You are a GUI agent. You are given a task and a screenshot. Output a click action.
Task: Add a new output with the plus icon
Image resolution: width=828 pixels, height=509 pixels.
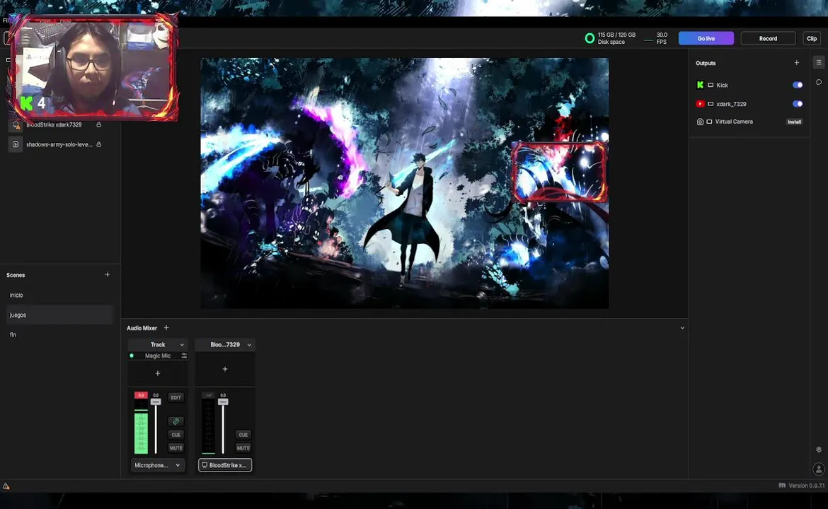click(x=796, y=63)
